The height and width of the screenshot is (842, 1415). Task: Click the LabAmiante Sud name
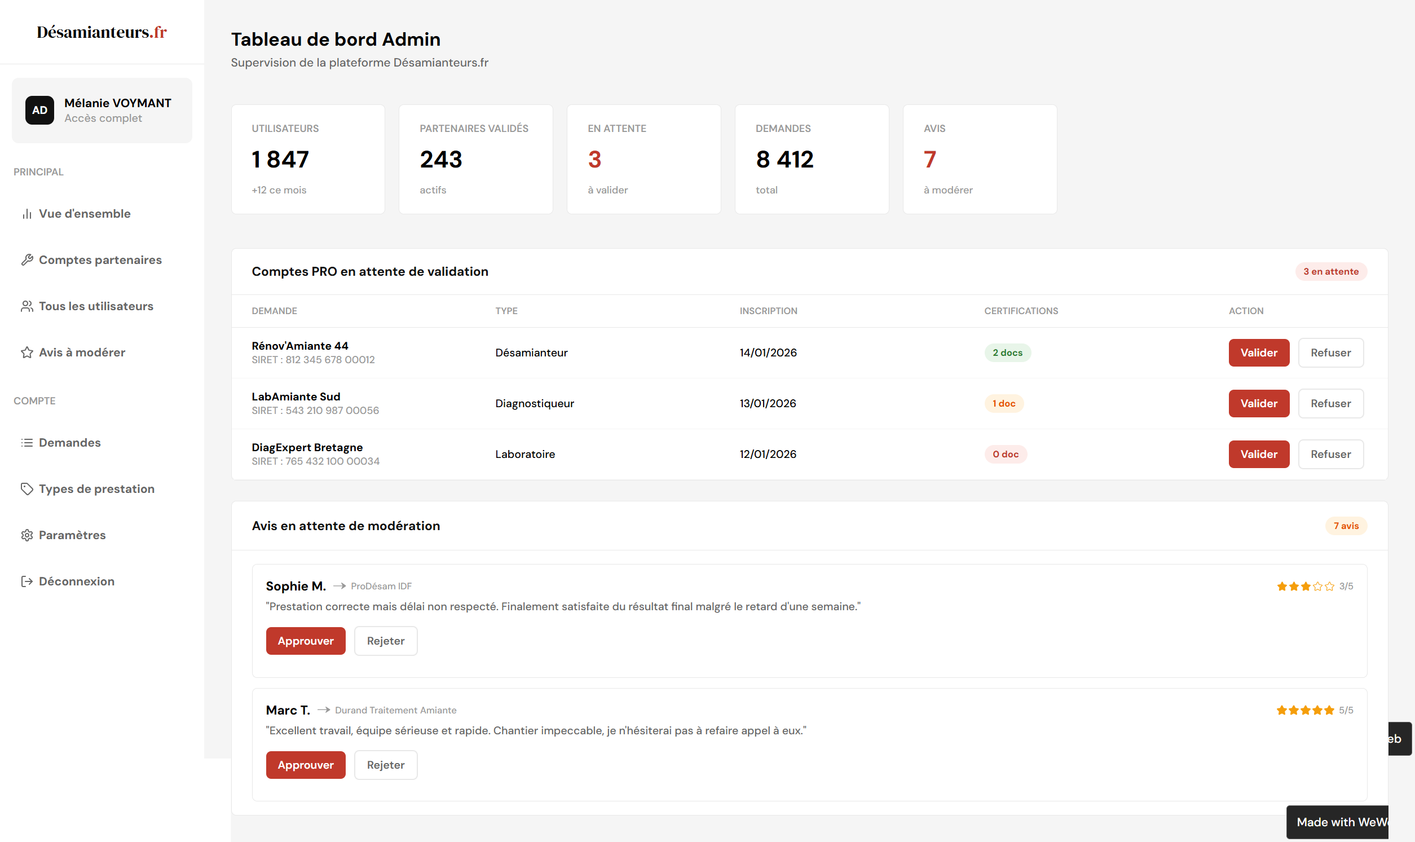[296, 396]
